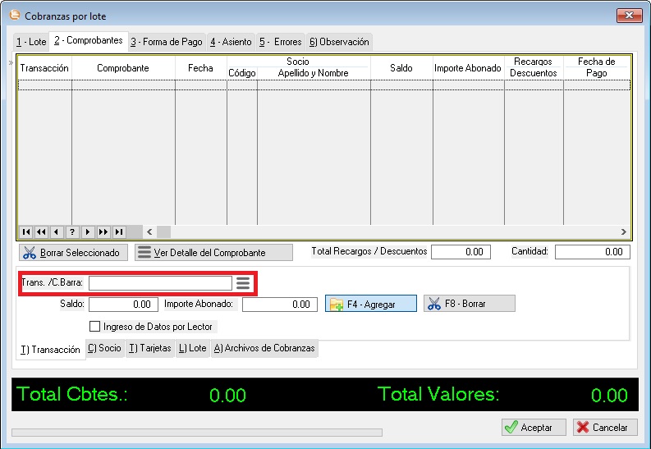The image size is (651, 449).
Task: Go to first record in grid navigator
Action: (x=25, y=232)
